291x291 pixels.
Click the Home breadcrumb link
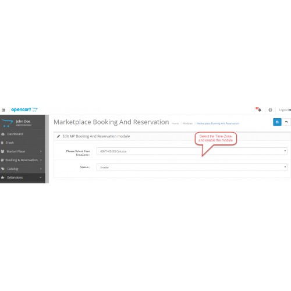[175, 123]
